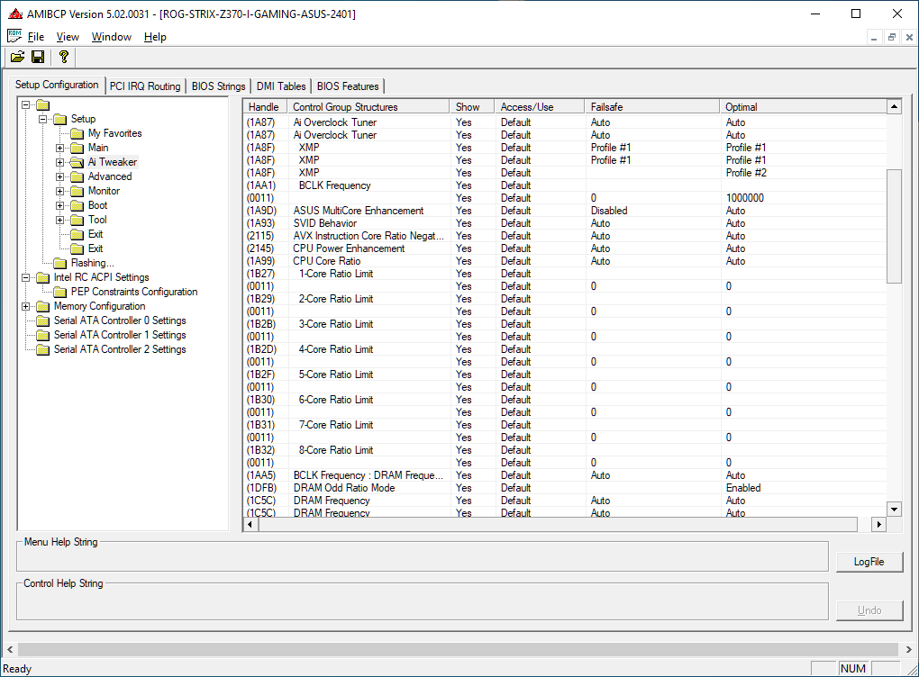Viewport: 919px width, 677px height.
Task: Click the Flashing... folder icon
Action: pyautogui.click(x=59, y=263)
